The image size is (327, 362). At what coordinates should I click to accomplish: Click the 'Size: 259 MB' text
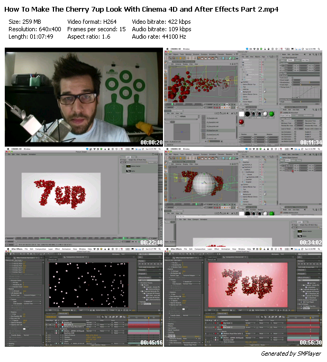[25, 22]
